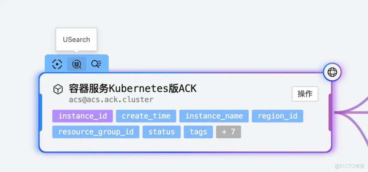This screenshot has width=368, height=172.
Task: Select the resource_group_id tag
Action: click(96, 132)
